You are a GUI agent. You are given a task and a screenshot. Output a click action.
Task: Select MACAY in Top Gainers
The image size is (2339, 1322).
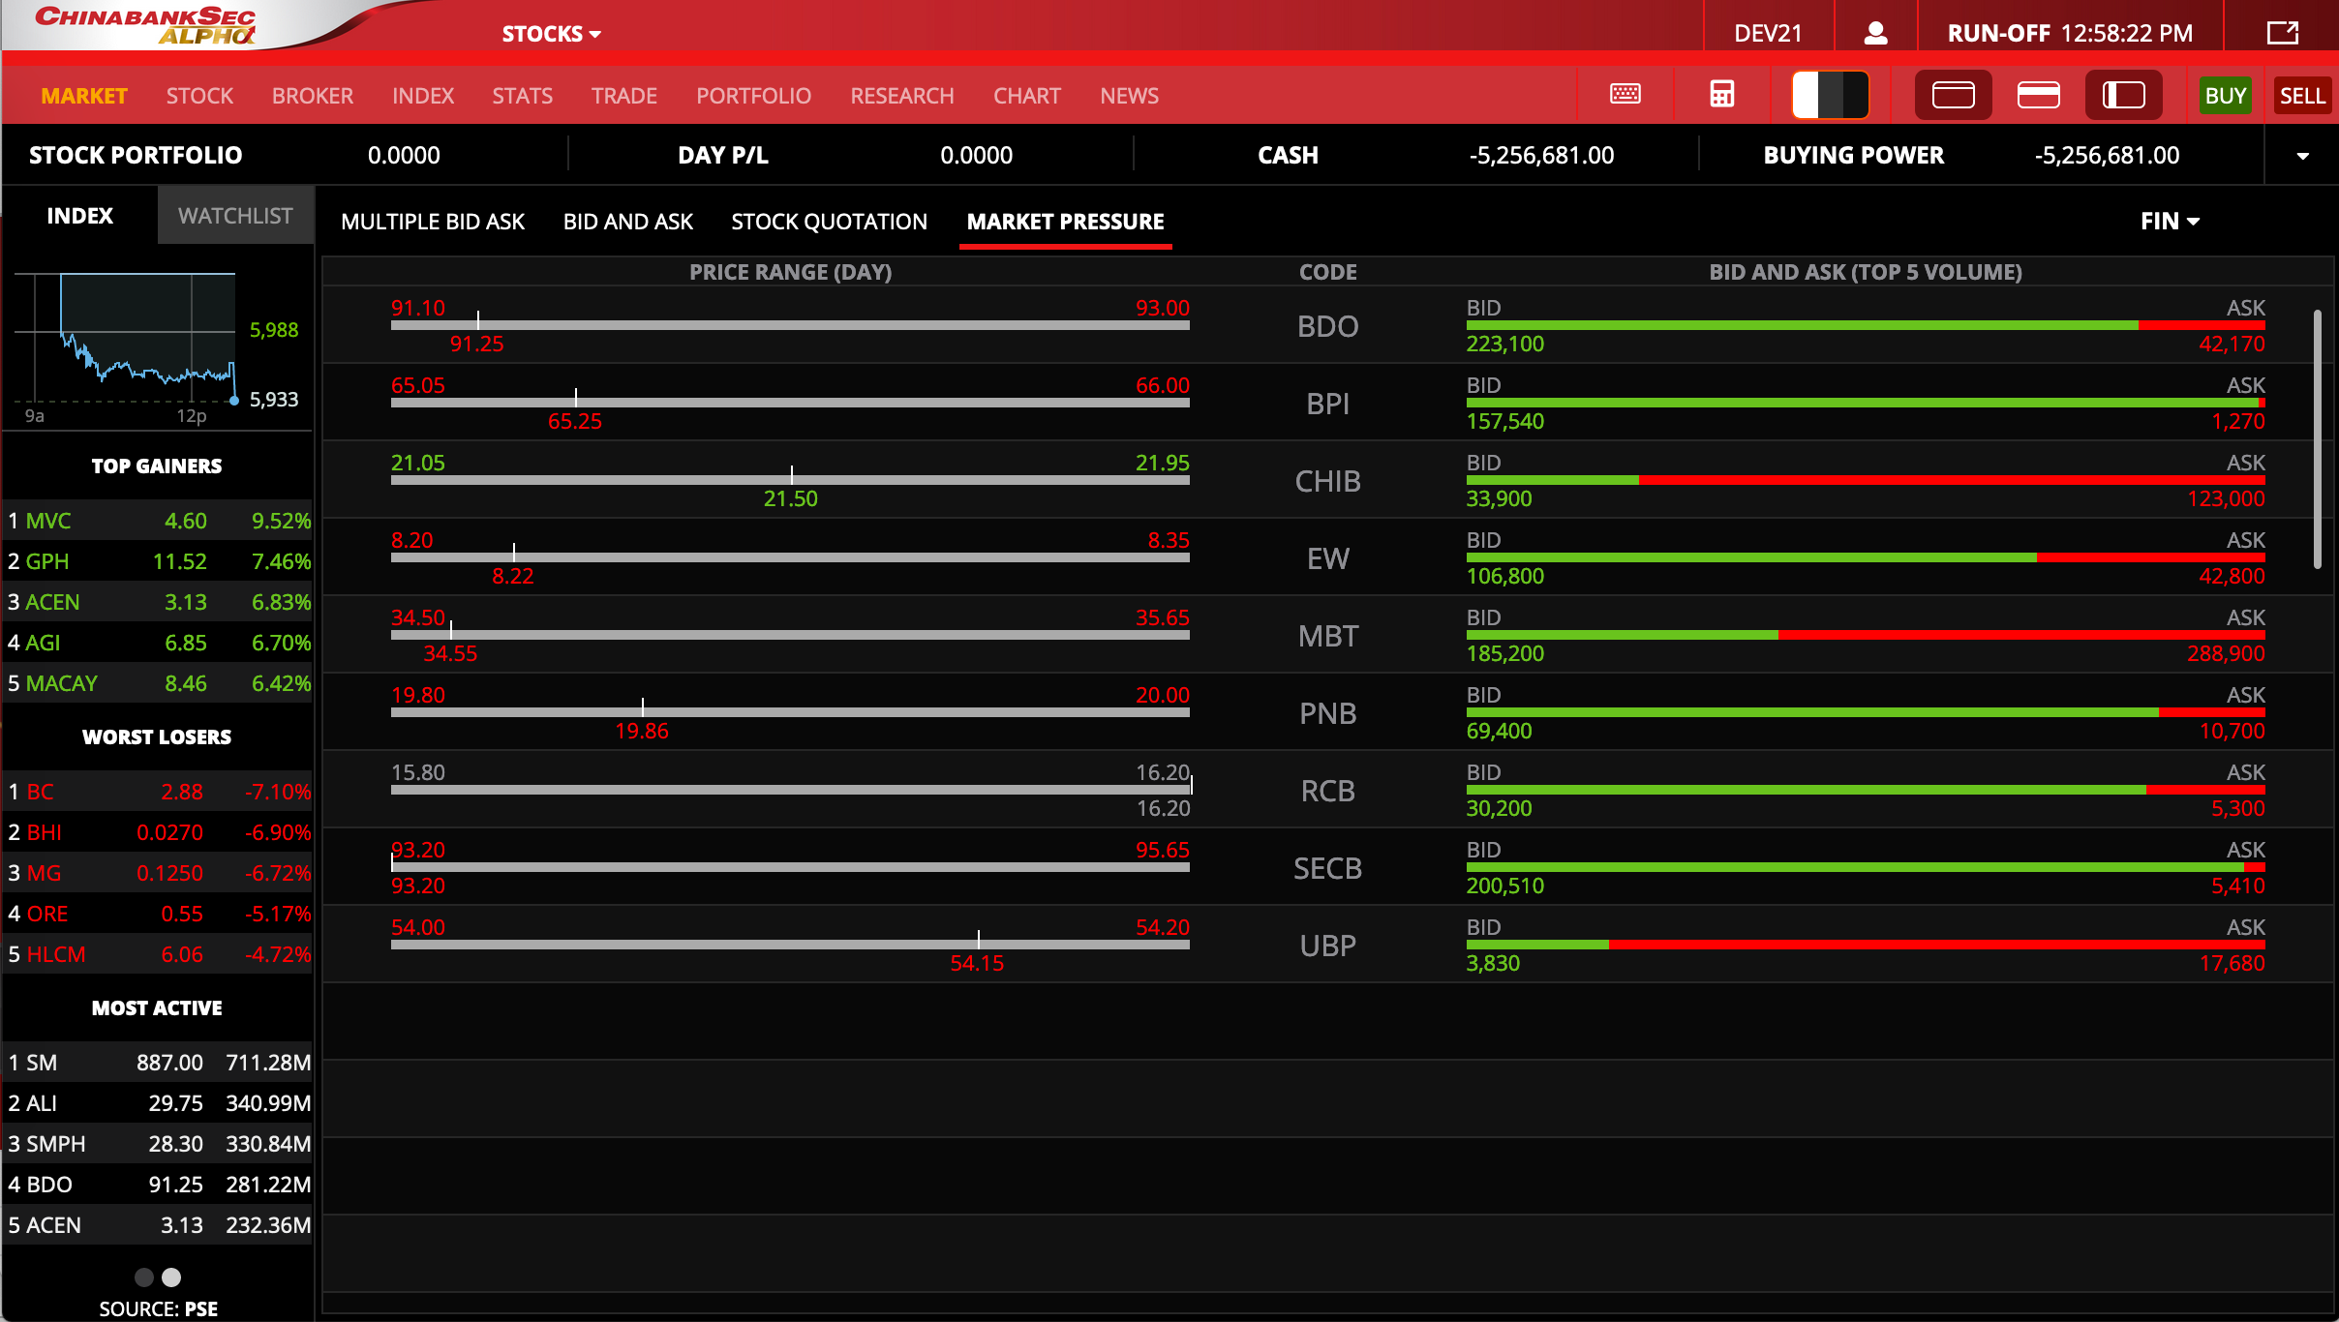point(159,683)
